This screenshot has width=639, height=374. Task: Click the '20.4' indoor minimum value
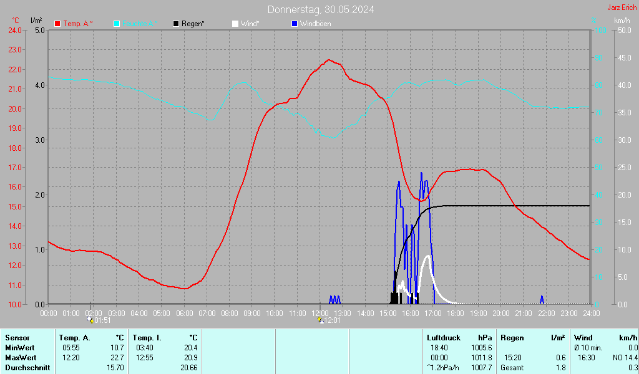pos(191,348)
